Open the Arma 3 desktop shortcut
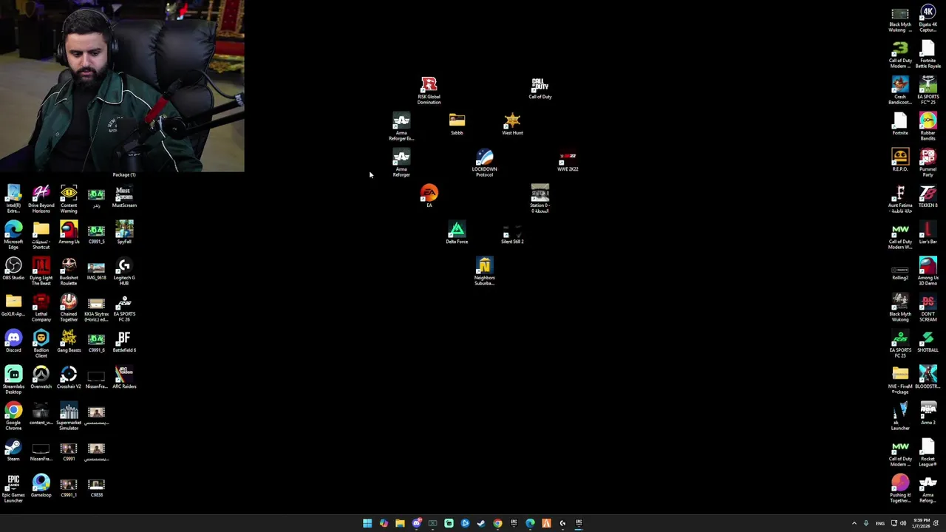 pos(928,414)
